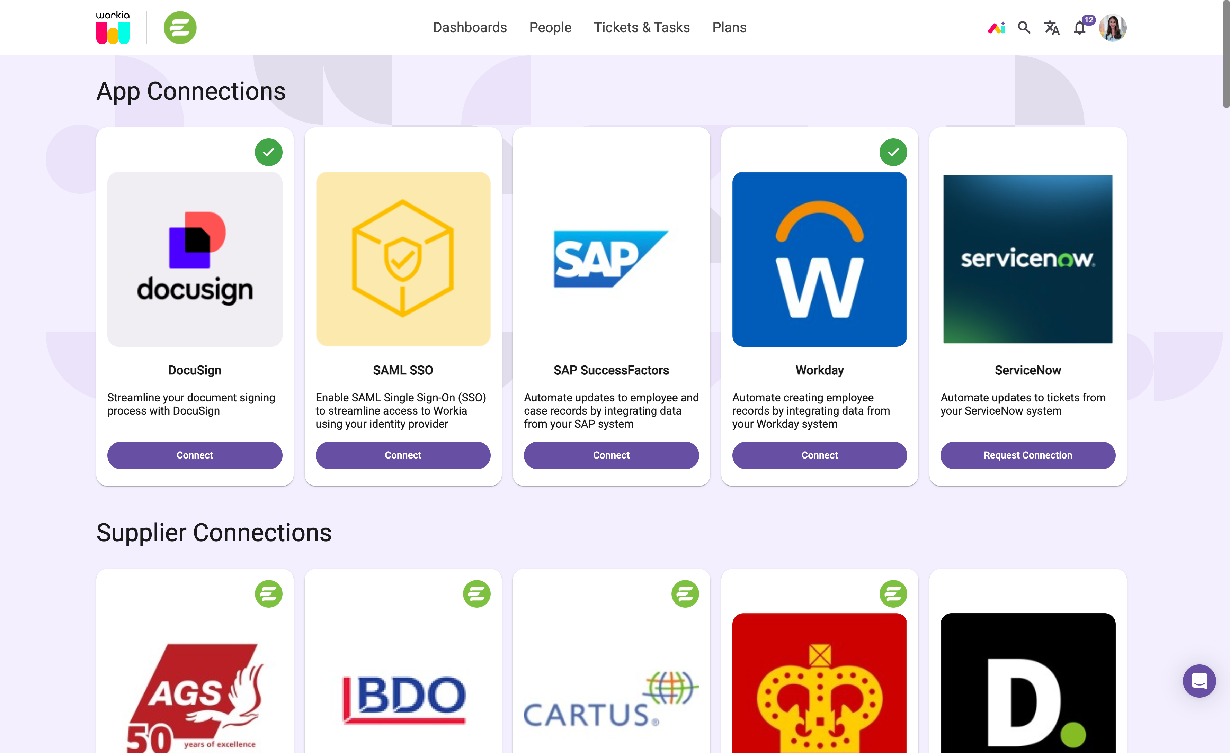The image size is (1230, 753).
Task: Click Connect on the DocuSign card
Action: click(195, 455)
